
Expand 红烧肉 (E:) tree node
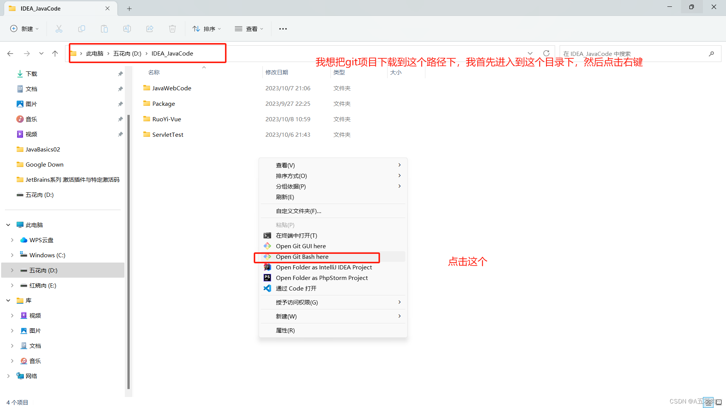[12, 285]
